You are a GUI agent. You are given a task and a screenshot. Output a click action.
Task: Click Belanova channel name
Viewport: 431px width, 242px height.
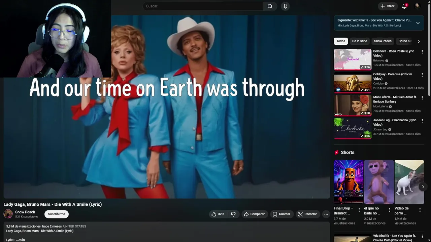[378, 61]
